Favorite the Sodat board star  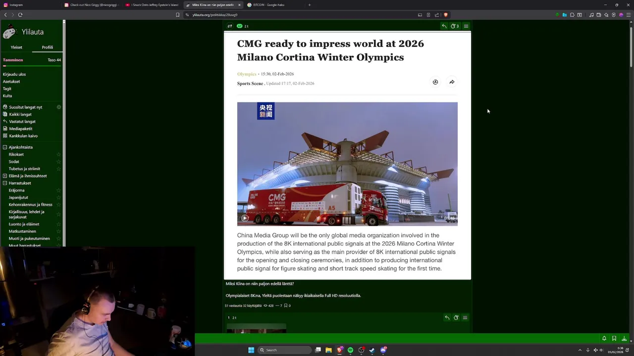click(x=59, y=162)
